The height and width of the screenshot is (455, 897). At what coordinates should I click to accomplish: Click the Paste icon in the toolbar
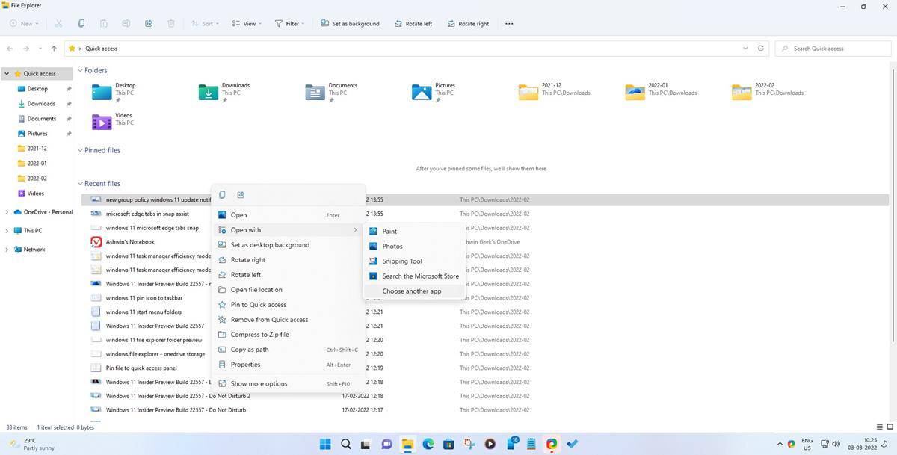(103, 23)
